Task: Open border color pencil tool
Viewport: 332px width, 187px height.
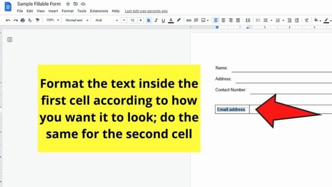Action: pos(326,20)
